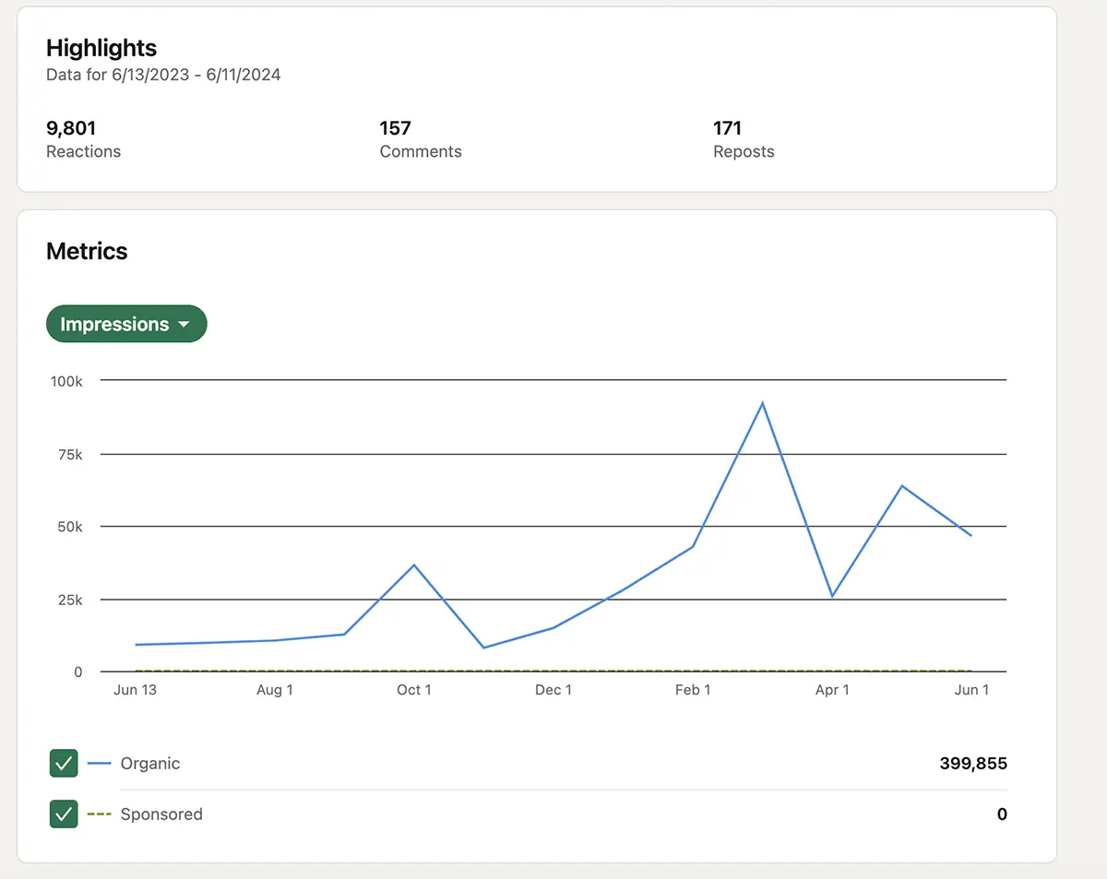Select the green checkmark beside Sponsored
The height and width of the screenshot is (879, 1107).
pyautogui.click(x=63, y=814)
